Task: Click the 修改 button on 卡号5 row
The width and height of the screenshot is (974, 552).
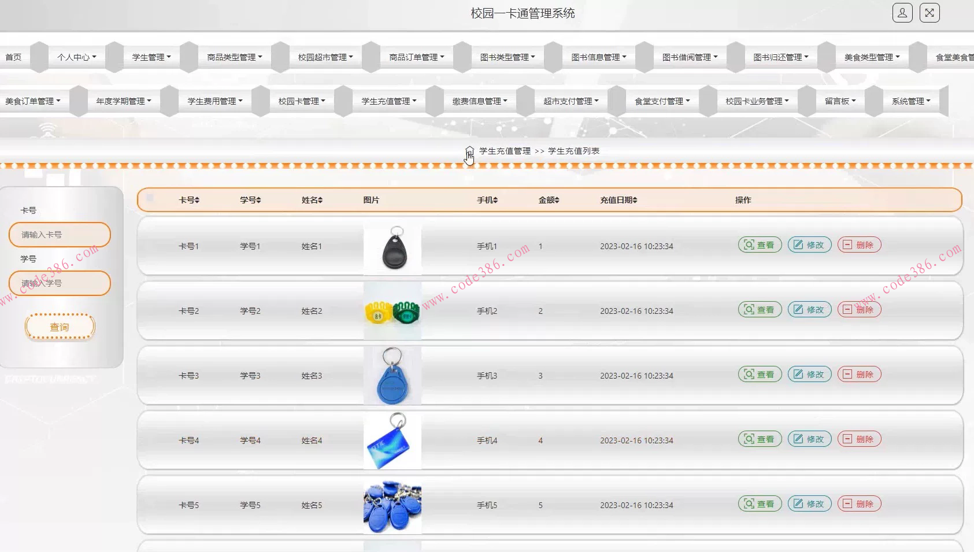Action: (809, 503)
